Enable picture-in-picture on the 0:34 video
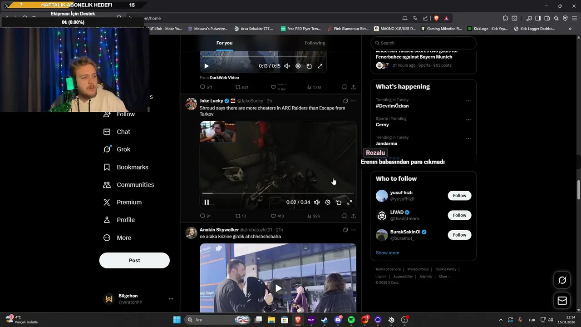The height and width of the screenshot is (327, 581). coord(339,202)
